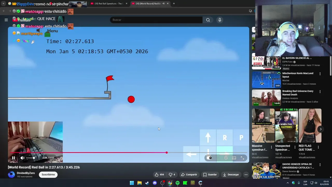Click the R key overlay in video
332x187 pixels.
coord(225,138)
